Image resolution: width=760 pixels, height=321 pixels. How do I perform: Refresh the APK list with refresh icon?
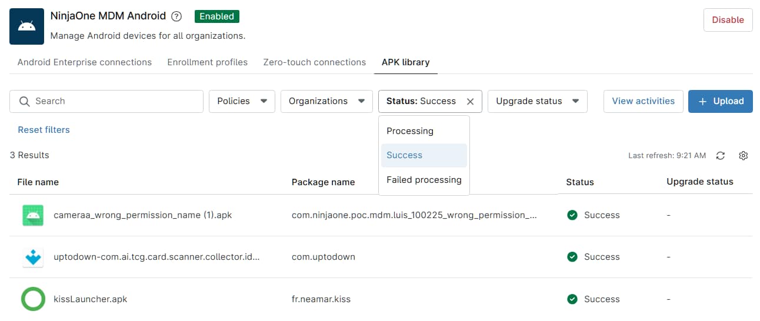[x=721, y=155]
